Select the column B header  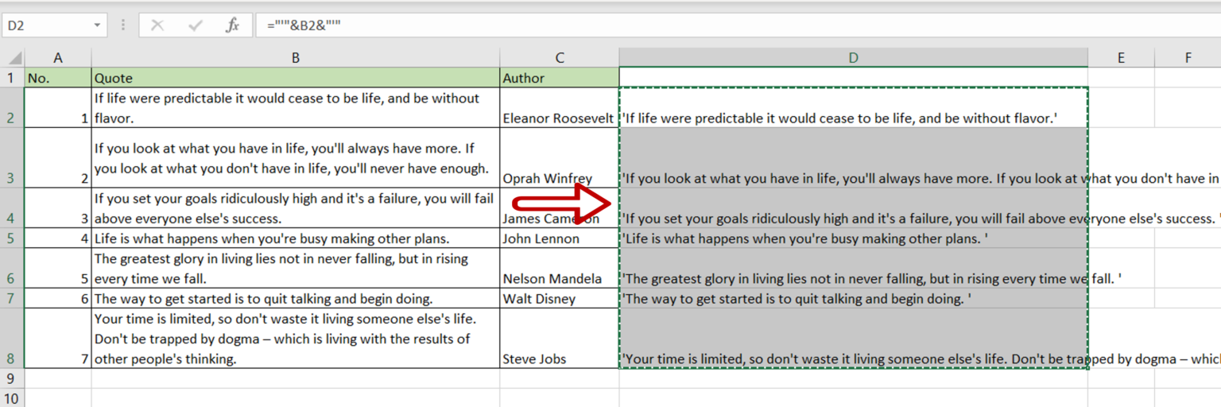point(295,58)
